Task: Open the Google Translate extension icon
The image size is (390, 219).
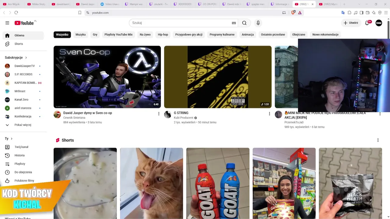Action: [x=343, y=12]
